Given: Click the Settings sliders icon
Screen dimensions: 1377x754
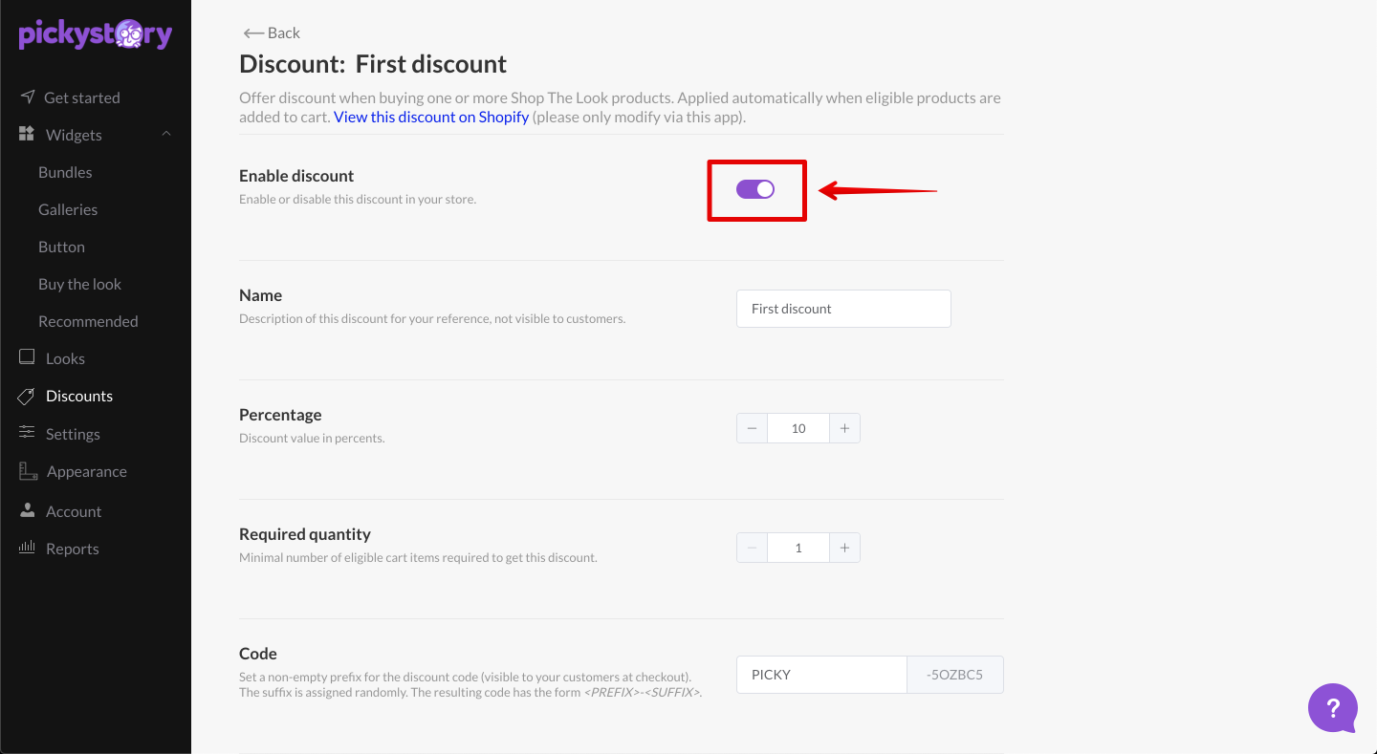Looking at the screenshot, I should (27, 433).
